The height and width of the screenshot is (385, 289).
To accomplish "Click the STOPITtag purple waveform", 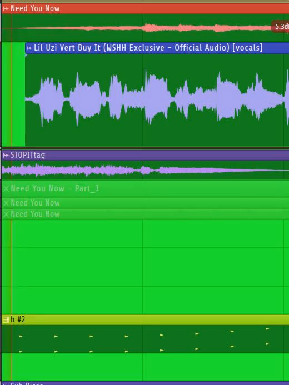I will pos(145,170).
